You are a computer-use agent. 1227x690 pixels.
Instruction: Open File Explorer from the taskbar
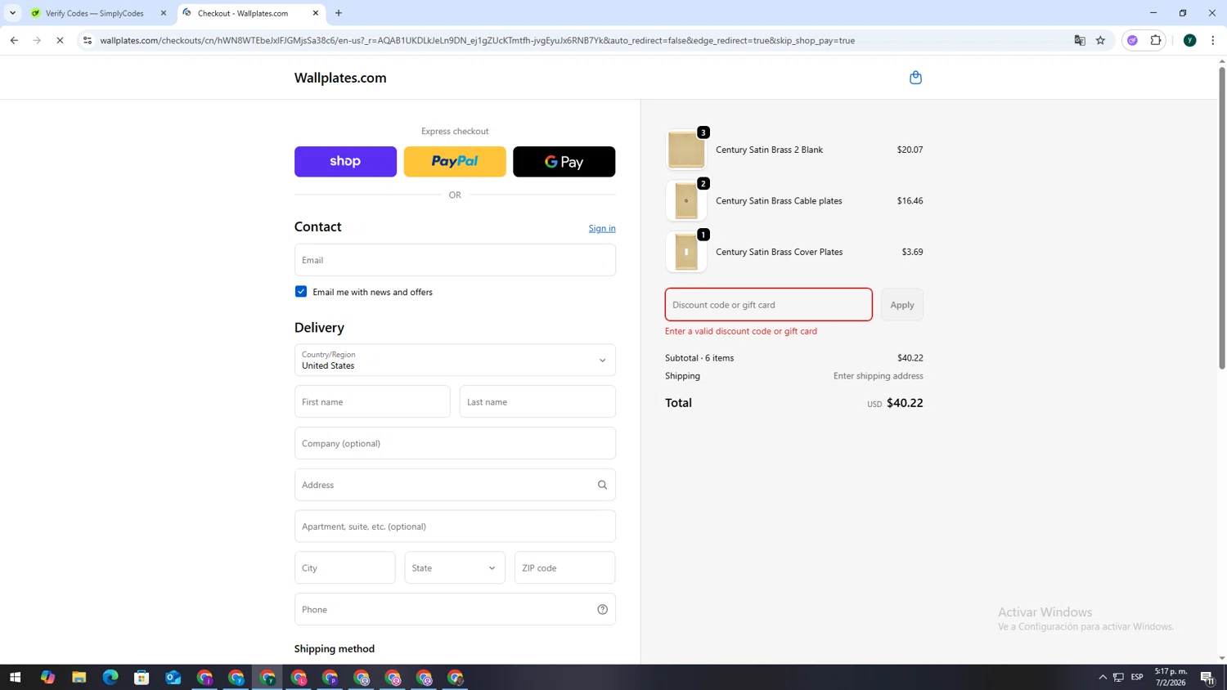79,677
